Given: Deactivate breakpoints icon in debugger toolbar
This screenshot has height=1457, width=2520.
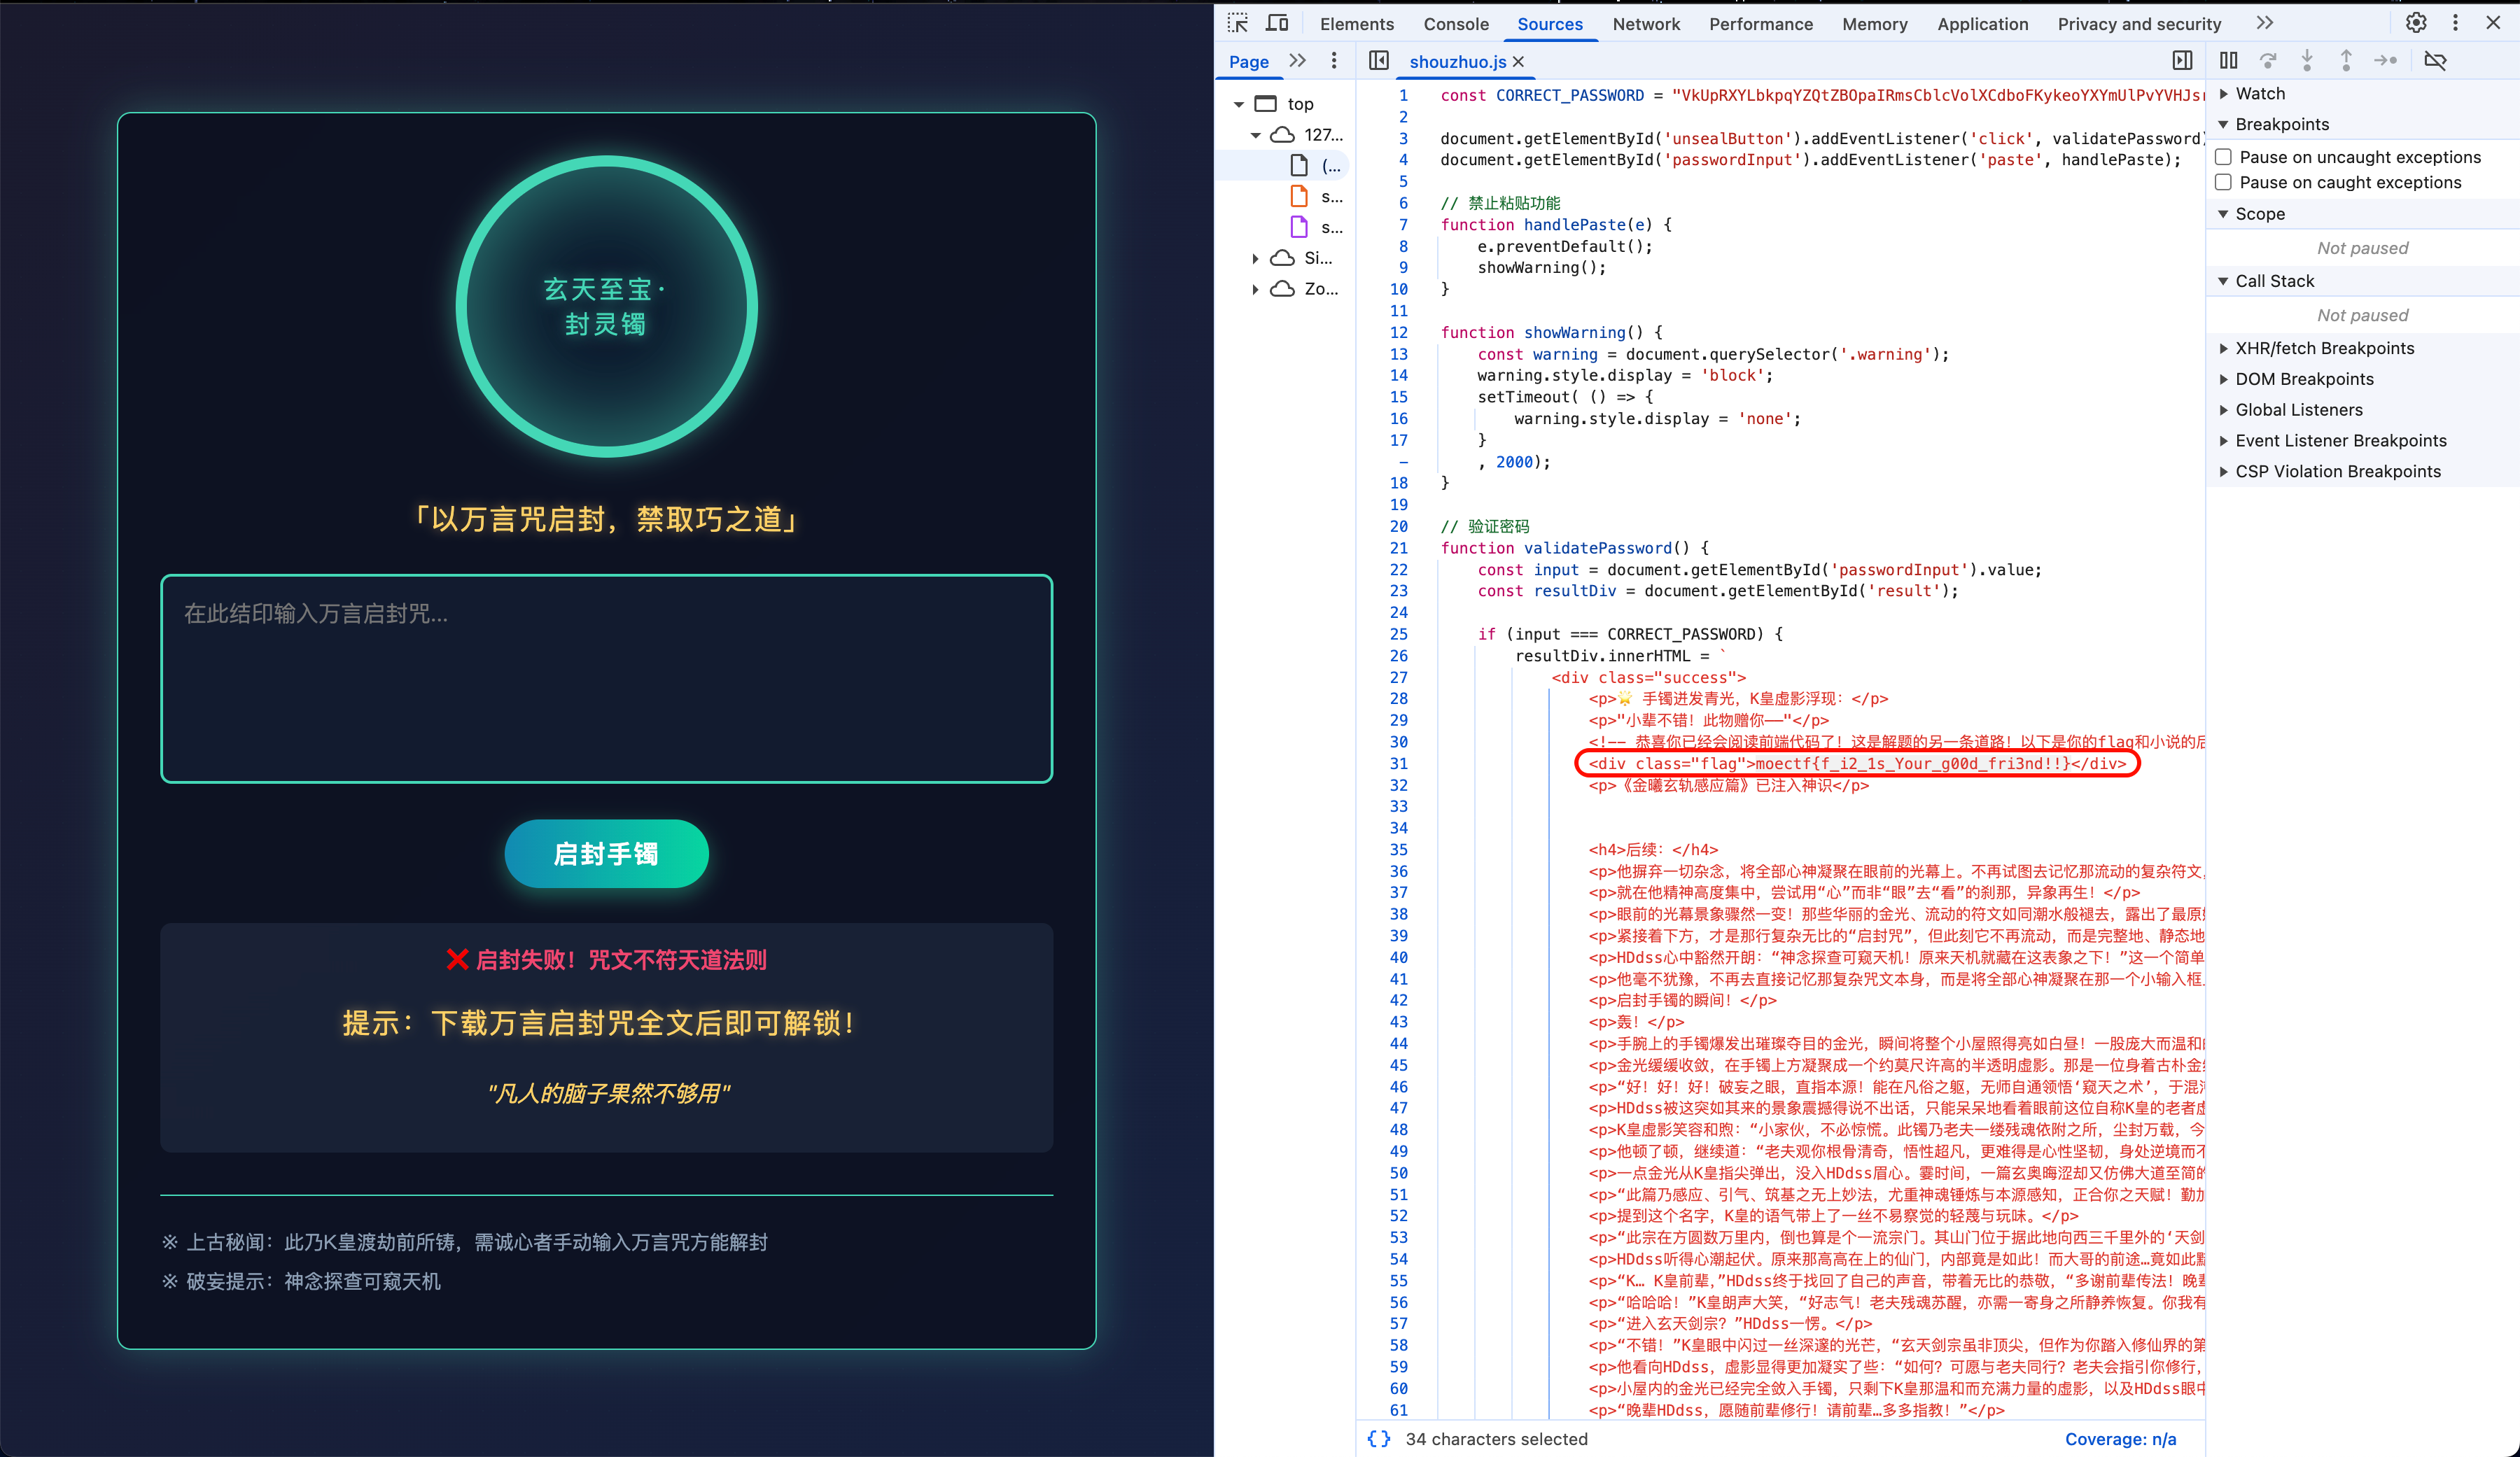Looking at the screenshot, I should coord(2435,61).
